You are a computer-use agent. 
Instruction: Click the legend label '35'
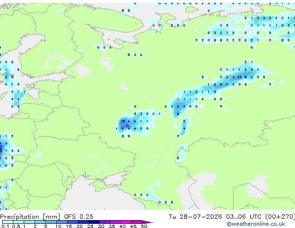click(112, 226)
